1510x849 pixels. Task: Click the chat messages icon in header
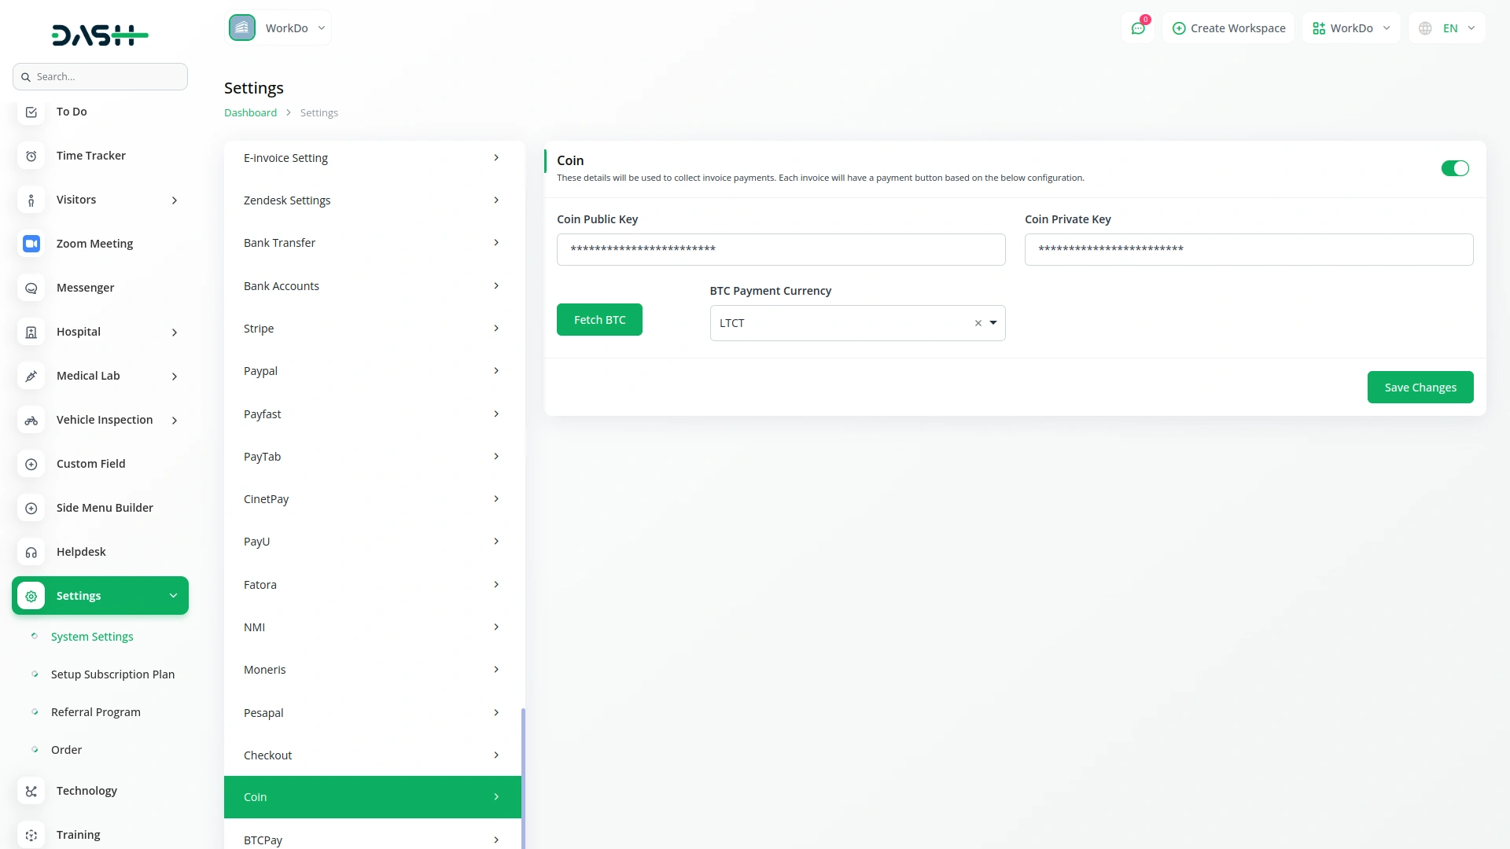click(x=1138, y=28)
